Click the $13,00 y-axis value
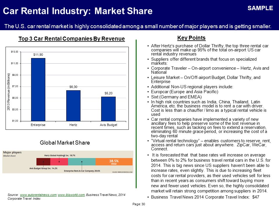 pyautogui.click(x=15, y=52)
